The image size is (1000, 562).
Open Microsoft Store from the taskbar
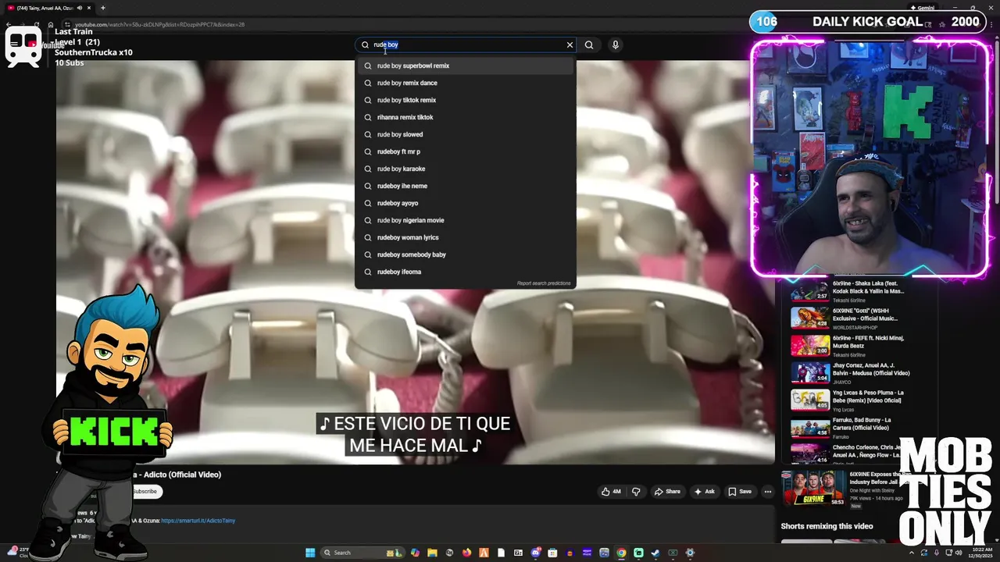(x=552, y=553)
